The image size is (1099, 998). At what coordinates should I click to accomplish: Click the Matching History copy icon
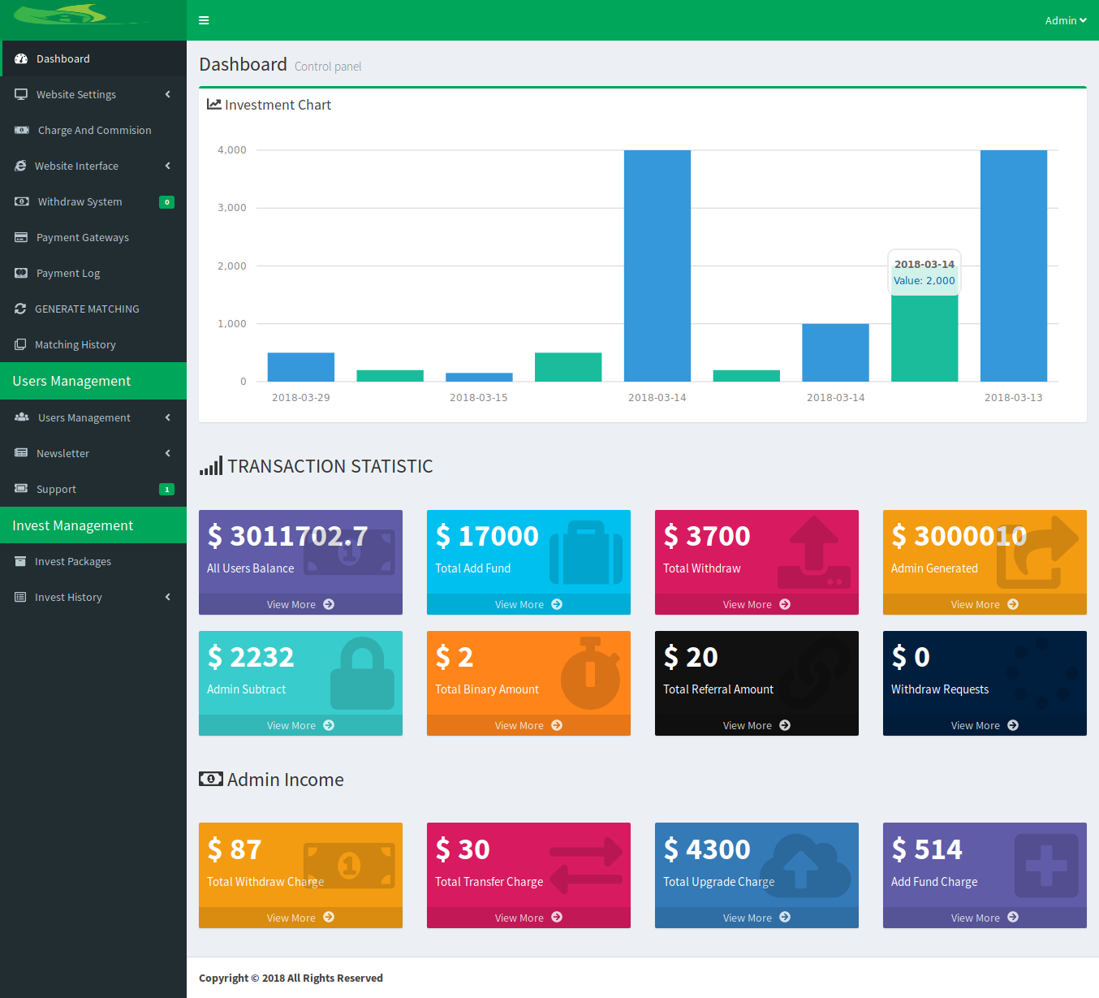[x=20, y=344]
